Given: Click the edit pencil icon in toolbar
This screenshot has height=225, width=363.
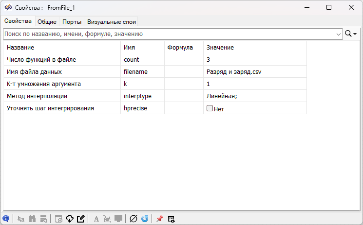Looking at the screenshot, I should [81, 219].
